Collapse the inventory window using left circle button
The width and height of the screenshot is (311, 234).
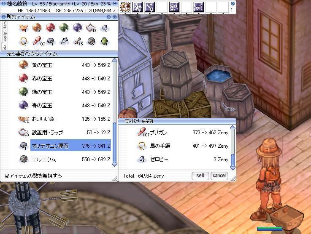pyautogui.click(x=3, y=17)
